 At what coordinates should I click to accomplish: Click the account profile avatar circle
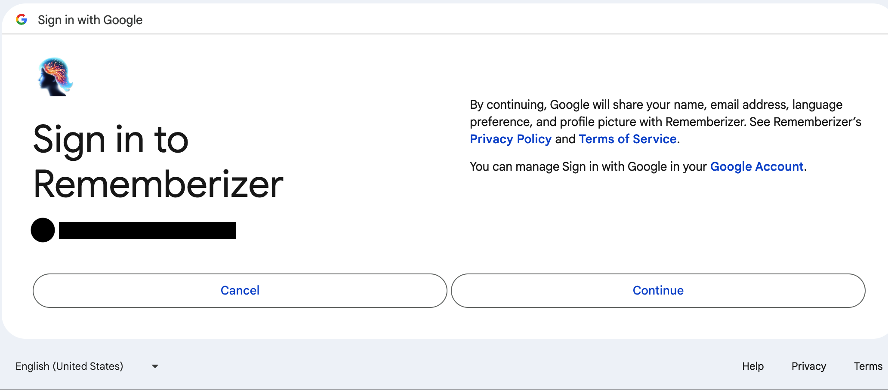[43, 230]
